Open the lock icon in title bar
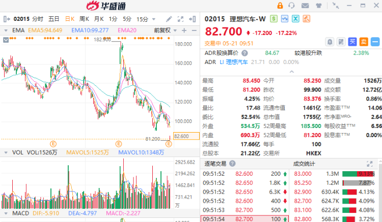The image size is (382, 222). pos(280,6)
